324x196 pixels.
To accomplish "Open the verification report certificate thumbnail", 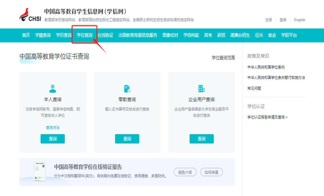I will coord(39,172).
